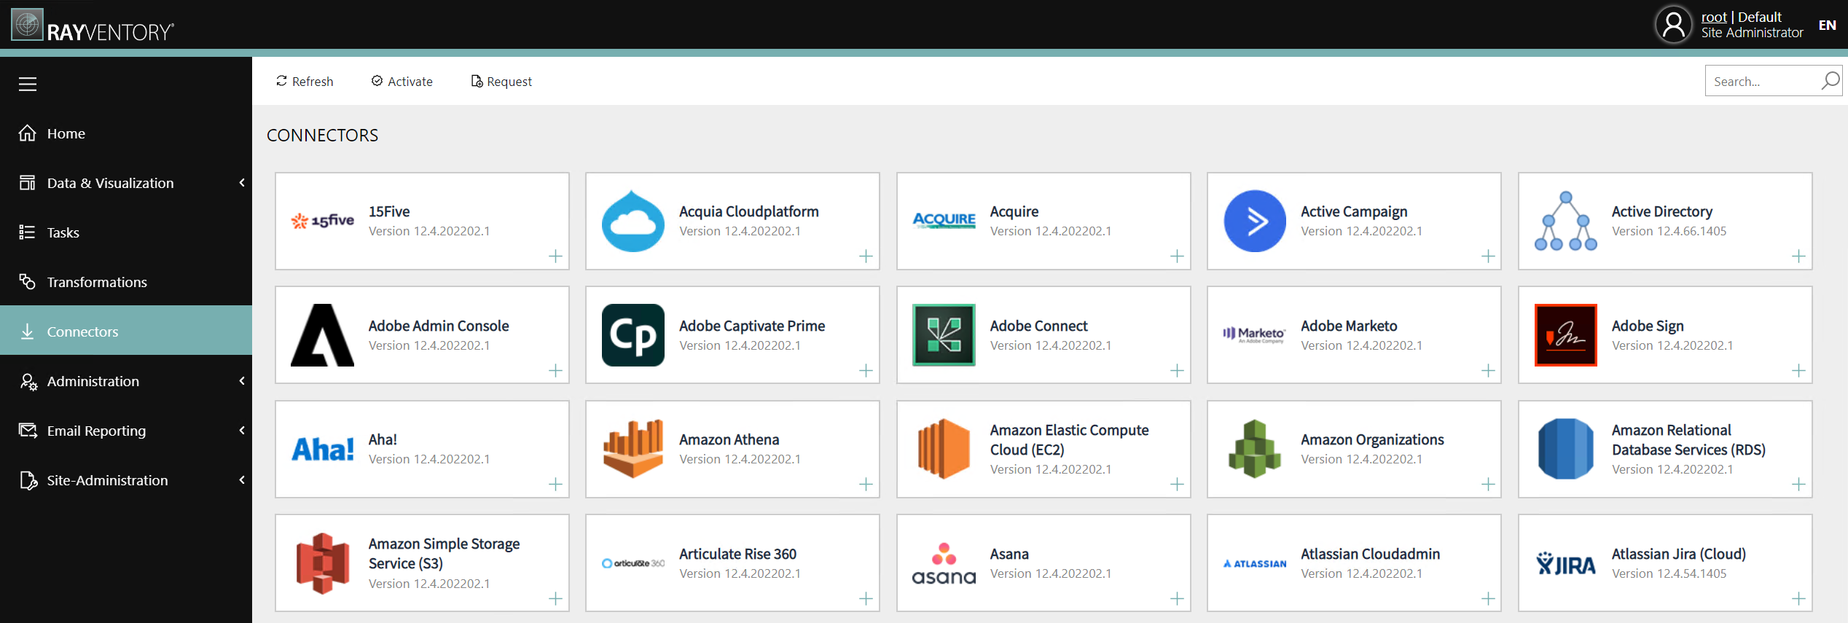1848x623 pixels.
Task: Click plus on the Acquire connector card
Action: (x=1177, y=256)
